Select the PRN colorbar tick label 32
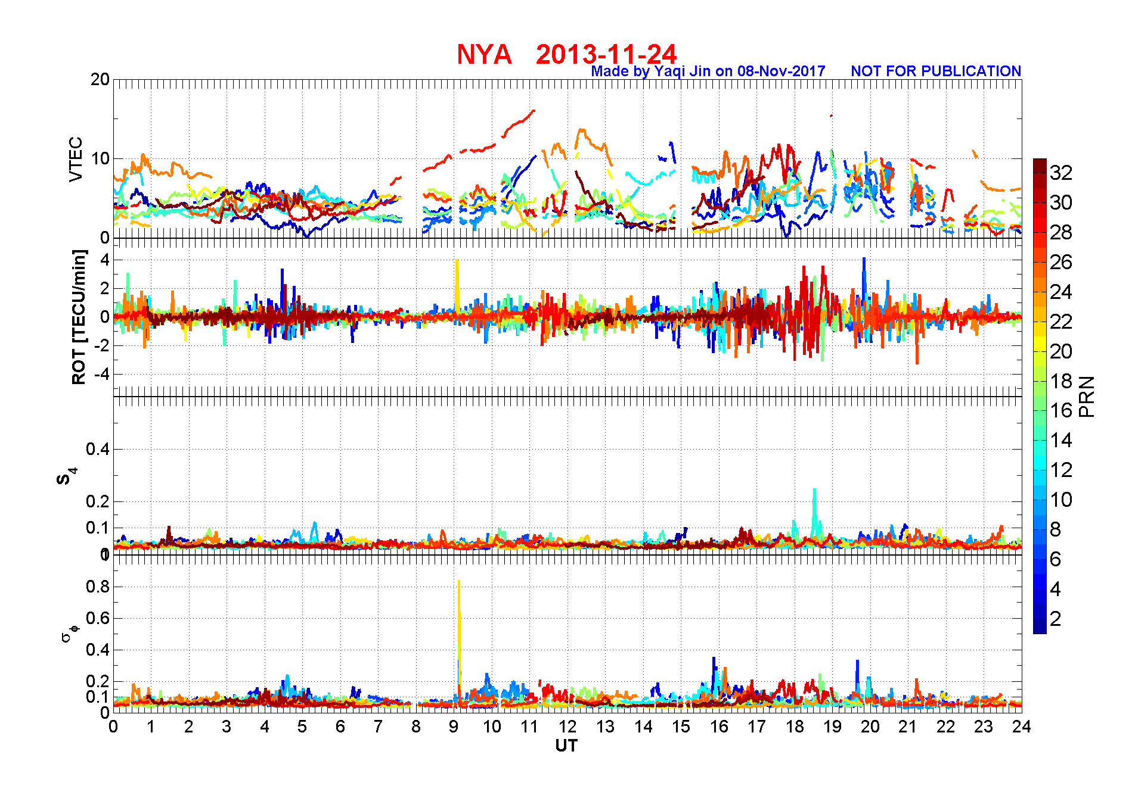 point(1061,173)
